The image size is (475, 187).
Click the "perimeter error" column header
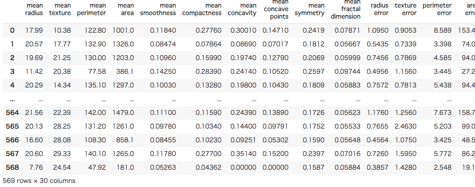point(437,9)
